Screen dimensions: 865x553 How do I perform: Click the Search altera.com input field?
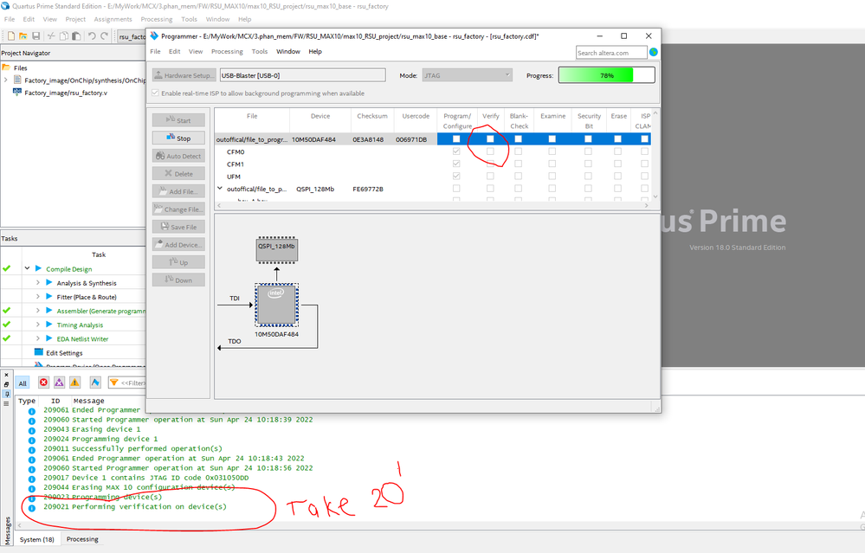611,52
